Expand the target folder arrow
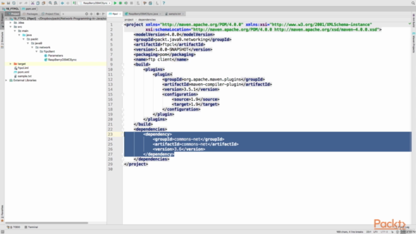This screenshot has width=416, height=234. click(10, 64)
